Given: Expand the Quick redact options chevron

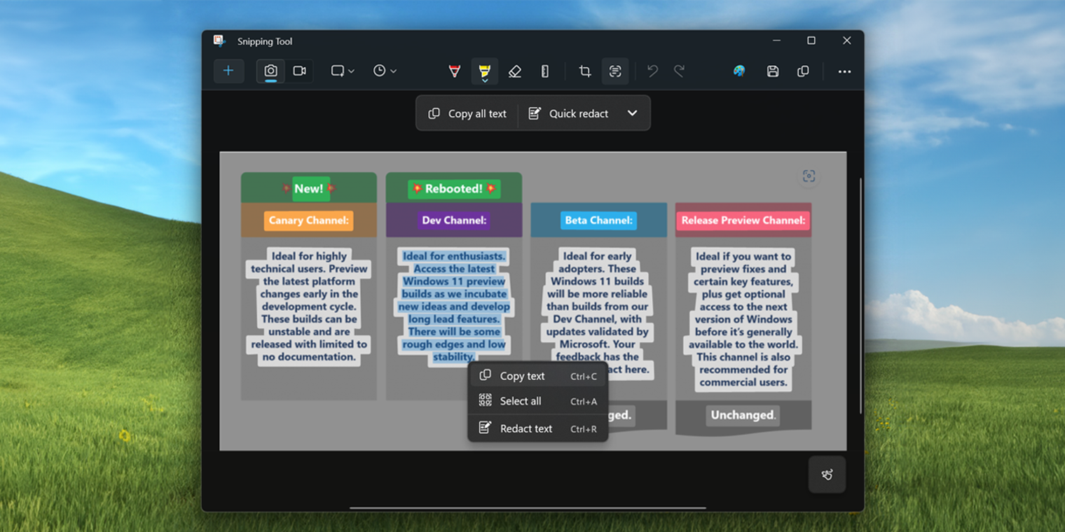Looking at the screenshot, I should [x=631, y=113].
